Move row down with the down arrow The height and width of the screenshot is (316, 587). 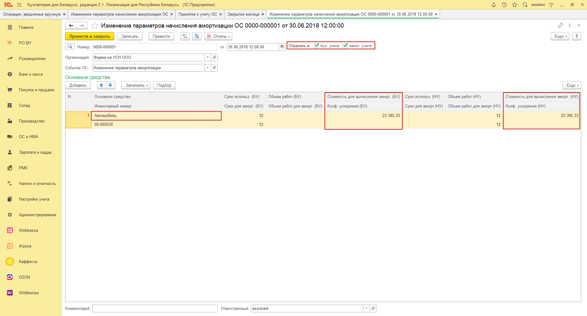tap(110, 85)
